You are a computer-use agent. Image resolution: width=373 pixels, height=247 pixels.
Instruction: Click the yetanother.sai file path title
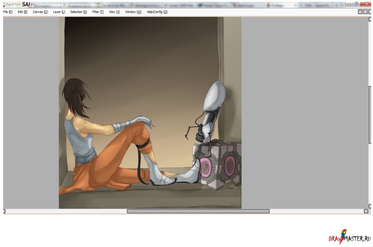click(x=71, y=5)
